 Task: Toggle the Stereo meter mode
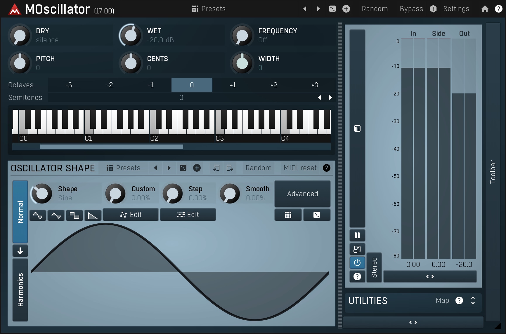click(374, 267)
